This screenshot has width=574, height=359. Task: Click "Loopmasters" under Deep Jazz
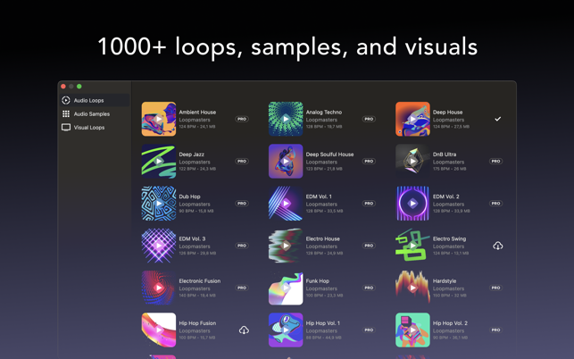[195, 162]
